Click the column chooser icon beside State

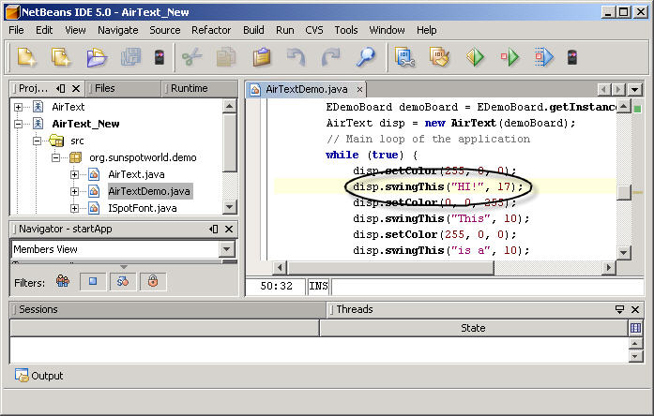pos(635,328)
